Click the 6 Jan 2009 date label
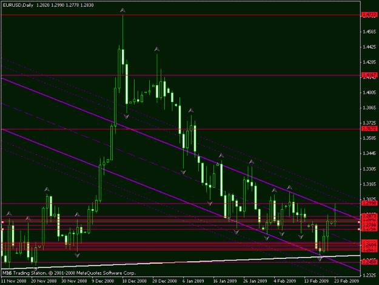Viewport: 379px width, 285px height. tap(193, 281)
